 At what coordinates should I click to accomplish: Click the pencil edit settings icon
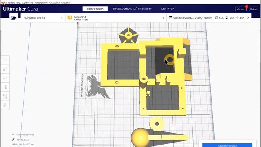(248, 18)
